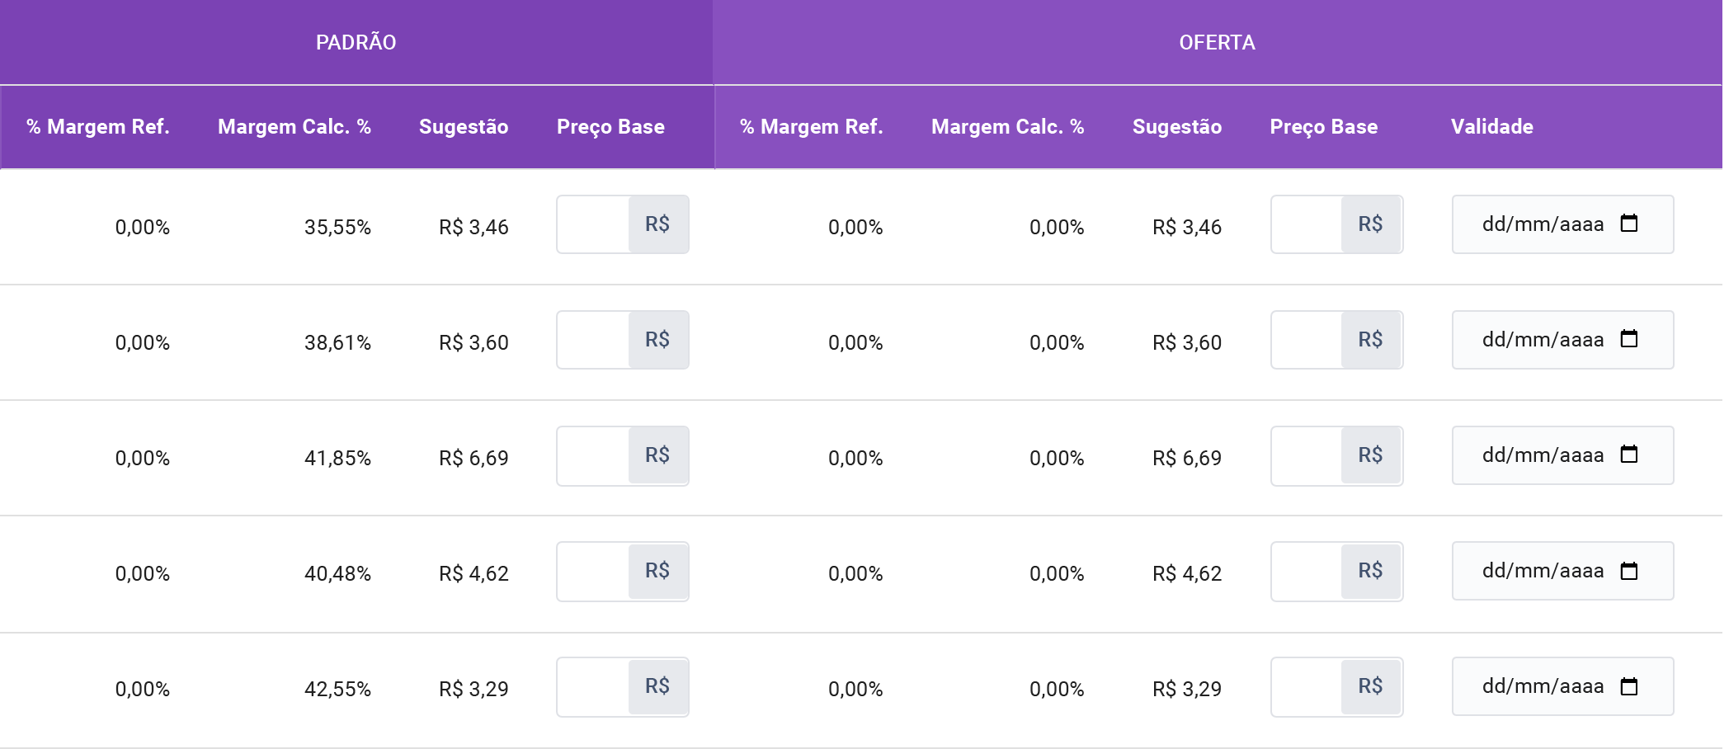Click the OFERTA group header
This screenshot has height=749, width=1729.
[x=1217, y=42]
